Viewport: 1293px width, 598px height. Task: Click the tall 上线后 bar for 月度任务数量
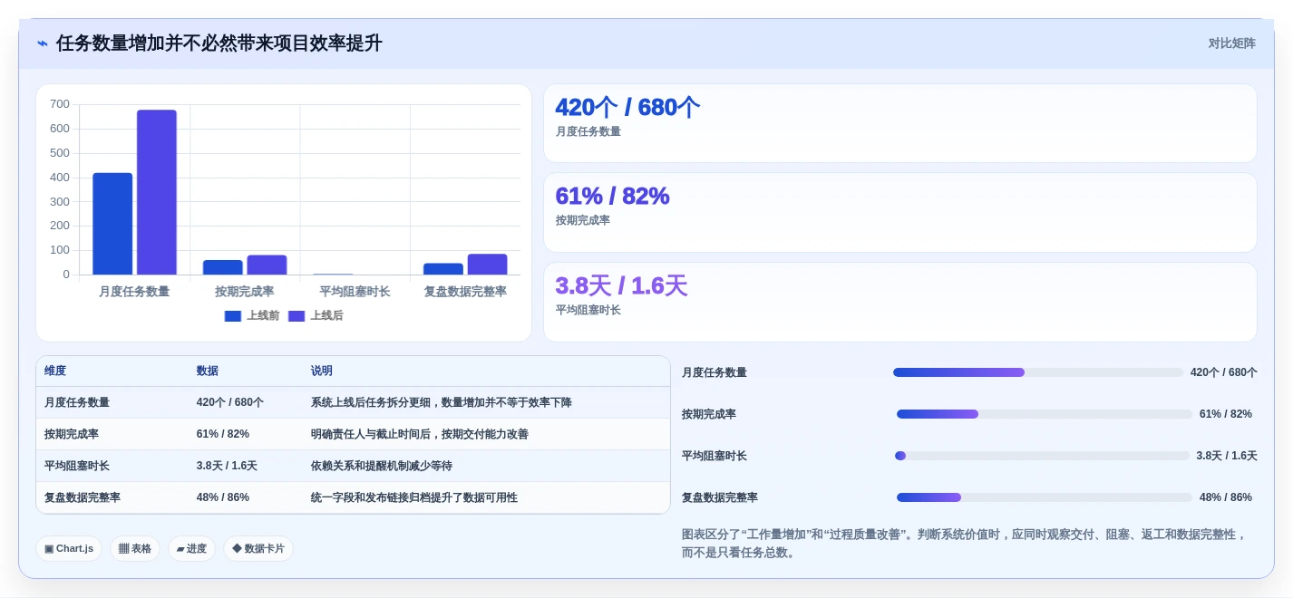coord(157,192)
